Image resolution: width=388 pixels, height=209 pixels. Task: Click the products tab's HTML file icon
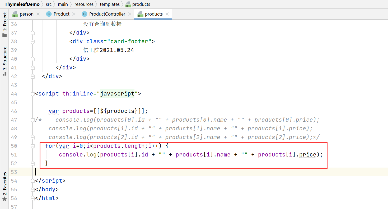(x=141, y=14)
